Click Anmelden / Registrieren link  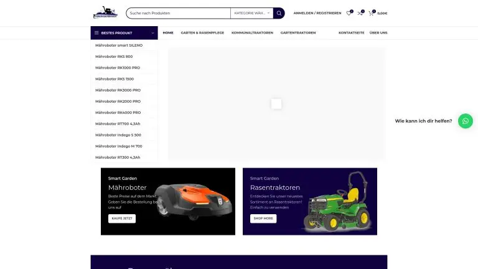(x=317, y=13)
